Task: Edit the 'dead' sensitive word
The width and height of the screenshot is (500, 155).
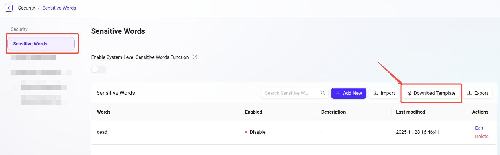Action: click(x=479, y=128)
